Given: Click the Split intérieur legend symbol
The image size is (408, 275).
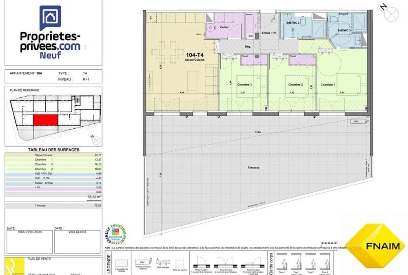Looking at the screenshot, I should (163, 261).
